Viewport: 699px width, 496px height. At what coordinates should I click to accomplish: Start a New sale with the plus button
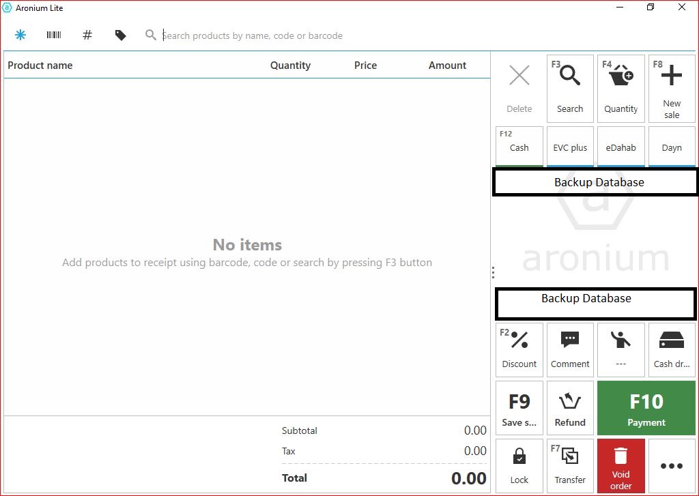[x=672, y=89]
